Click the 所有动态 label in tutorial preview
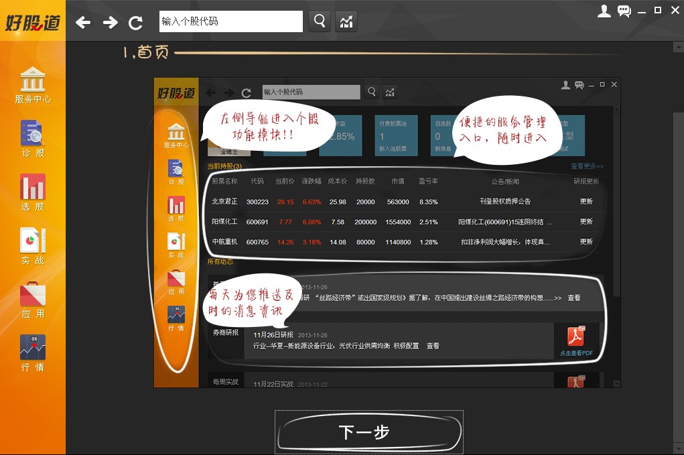Viewport: 684px width, 455px height. pos(220,262)
